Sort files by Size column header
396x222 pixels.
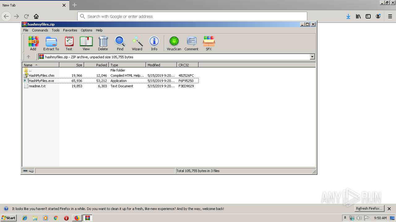click(71, 65)
